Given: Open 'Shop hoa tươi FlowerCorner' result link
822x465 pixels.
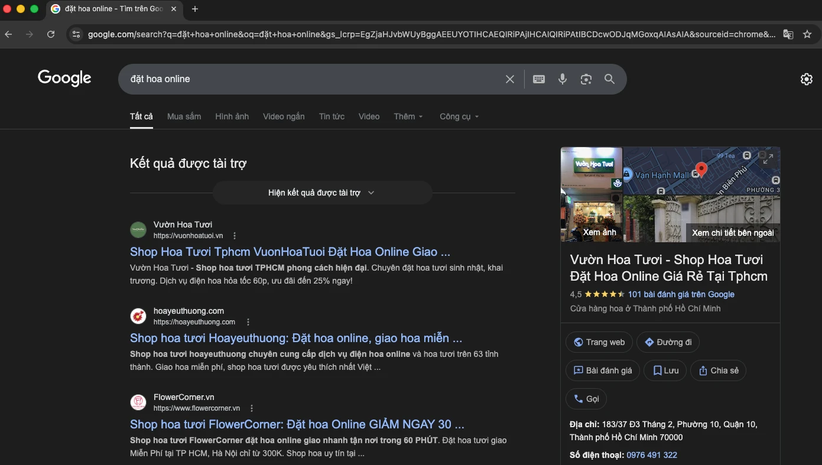Looking at the screenshot, I should click(x=297, y=424).
